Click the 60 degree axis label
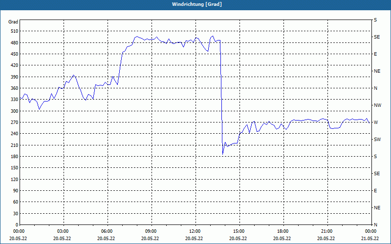 16,202
